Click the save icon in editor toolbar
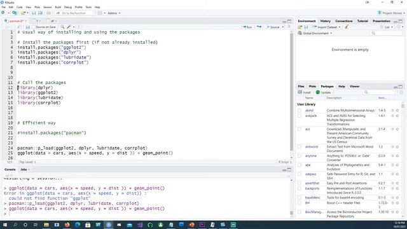This screenshot has height=229, width=407. pos(28,27)
